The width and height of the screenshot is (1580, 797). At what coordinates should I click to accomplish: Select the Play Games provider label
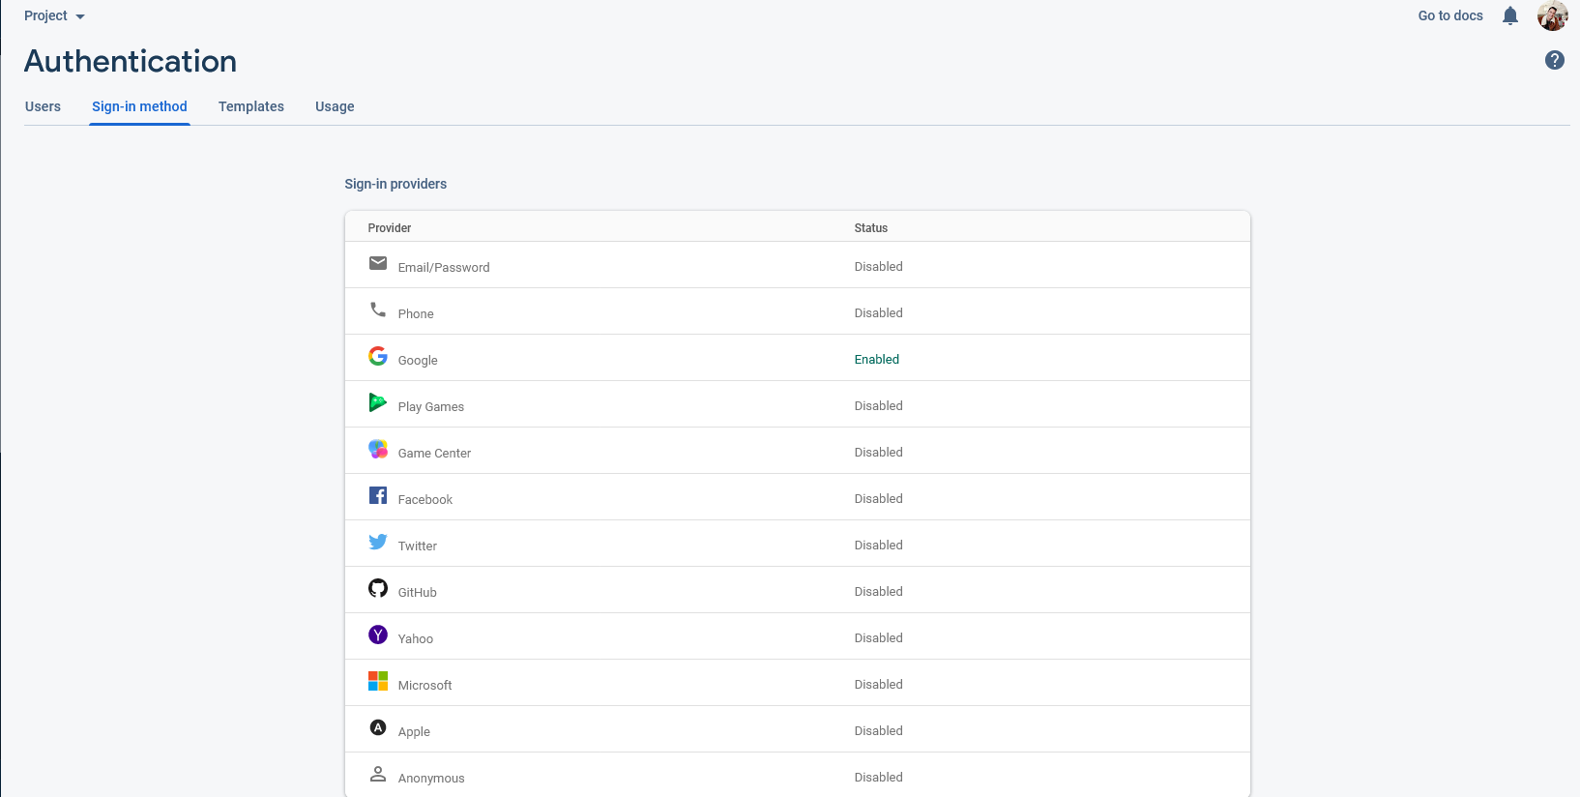point(431,406)
